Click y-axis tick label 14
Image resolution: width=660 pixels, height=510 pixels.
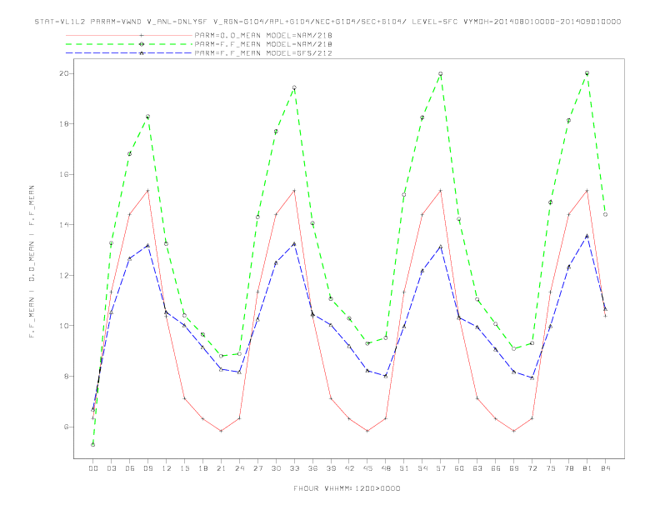click(64, 225)
